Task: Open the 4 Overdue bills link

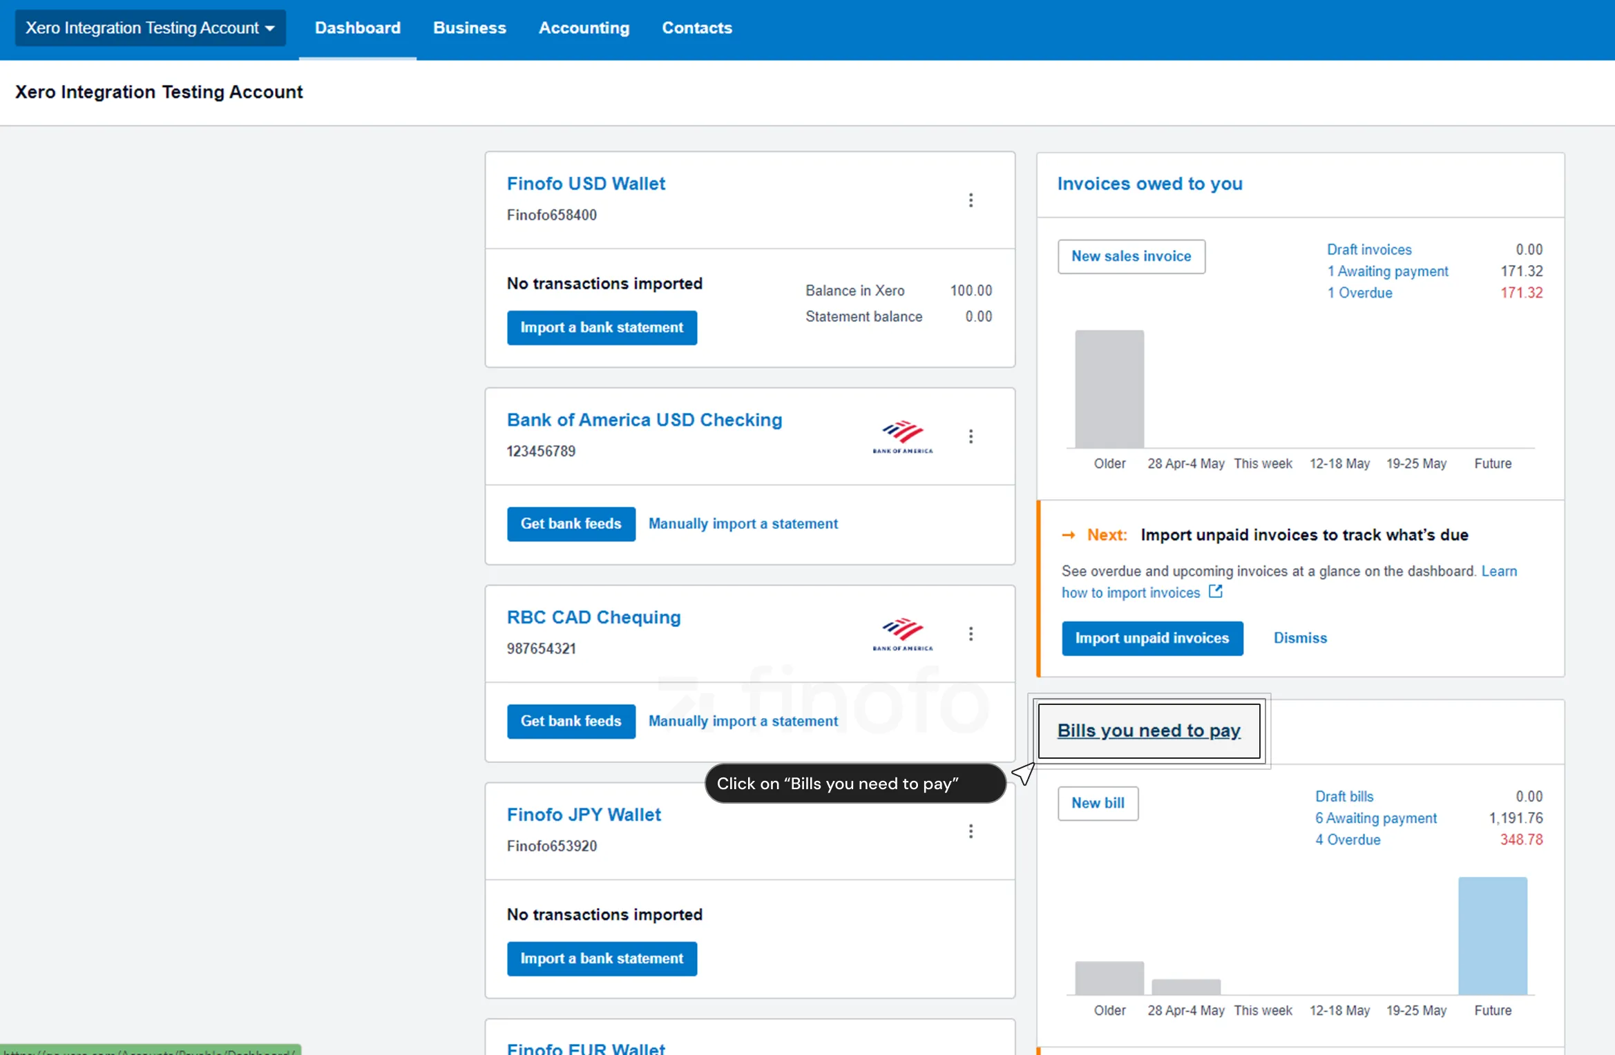Action: pyautogui.click(x=1347, y=840)
